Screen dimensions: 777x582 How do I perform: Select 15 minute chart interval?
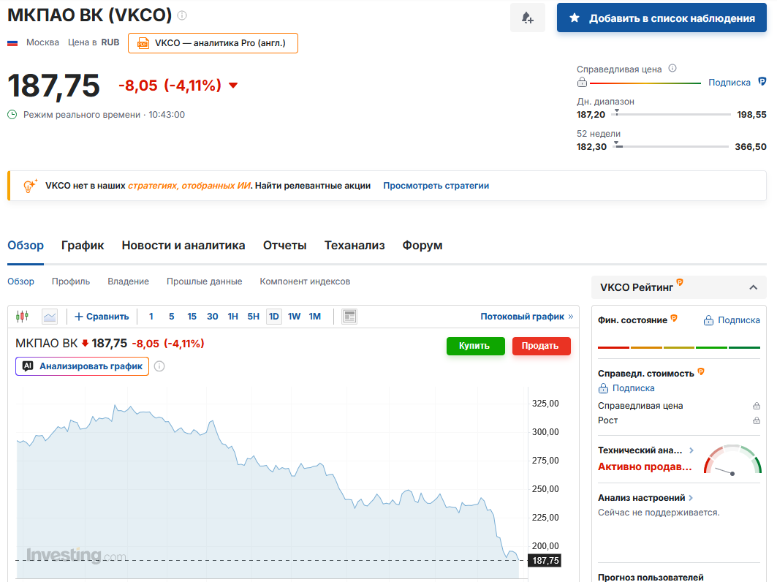192,317
